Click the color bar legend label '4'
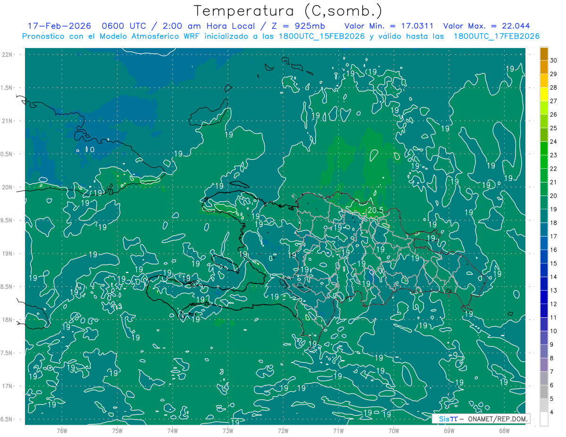This screenshot has height=437, width=566. point(552,412)
